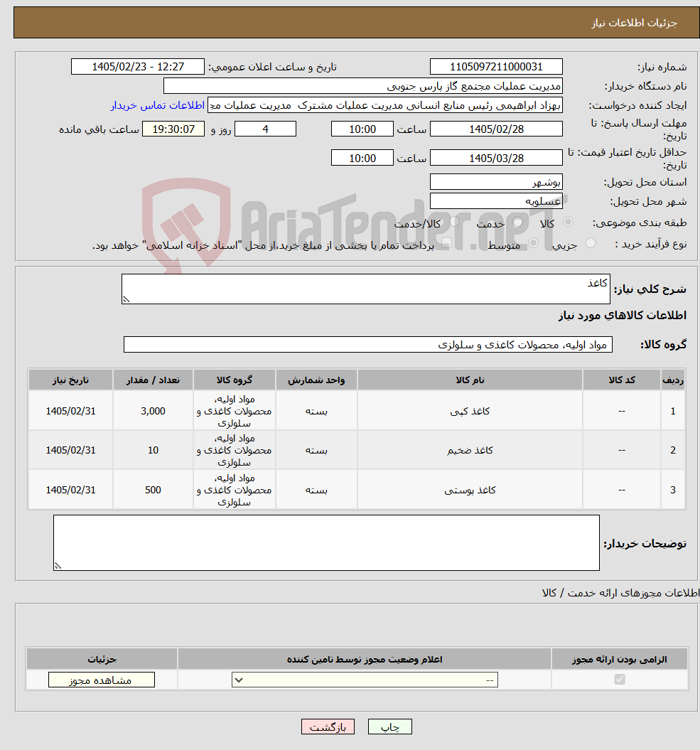Click the delivery city field عسلویه
This screenshot has width=700, height=750.
click(x=496, y=201)
